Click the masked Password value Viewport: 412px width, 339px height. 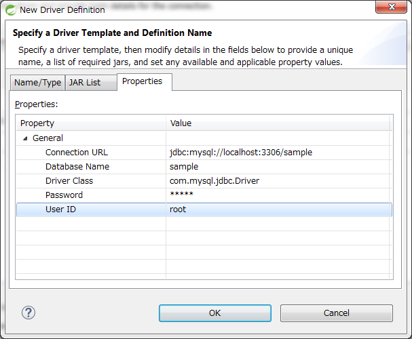pyautogui.click(x=181, y=195)
